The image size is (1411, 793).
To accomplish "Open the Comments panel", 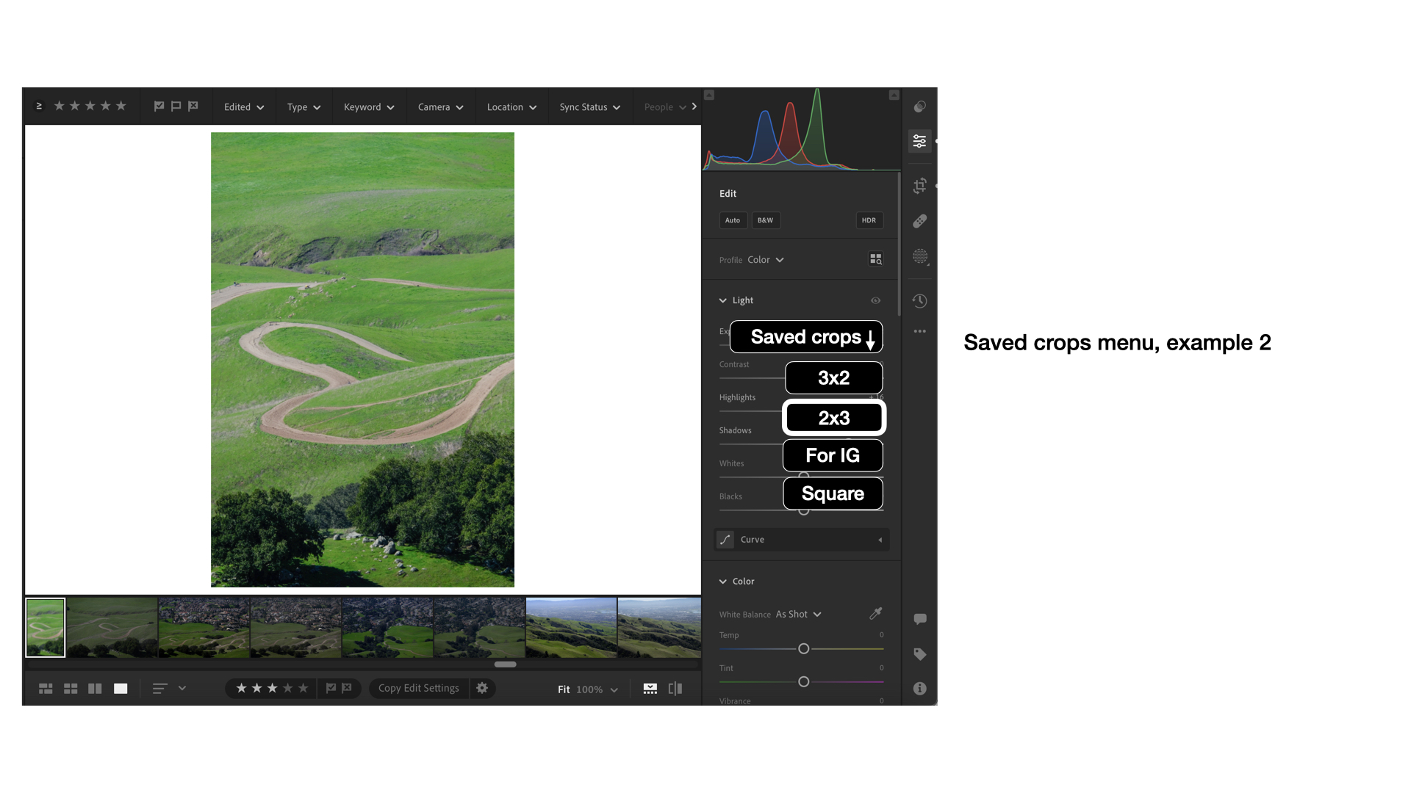I will (919, 618).
